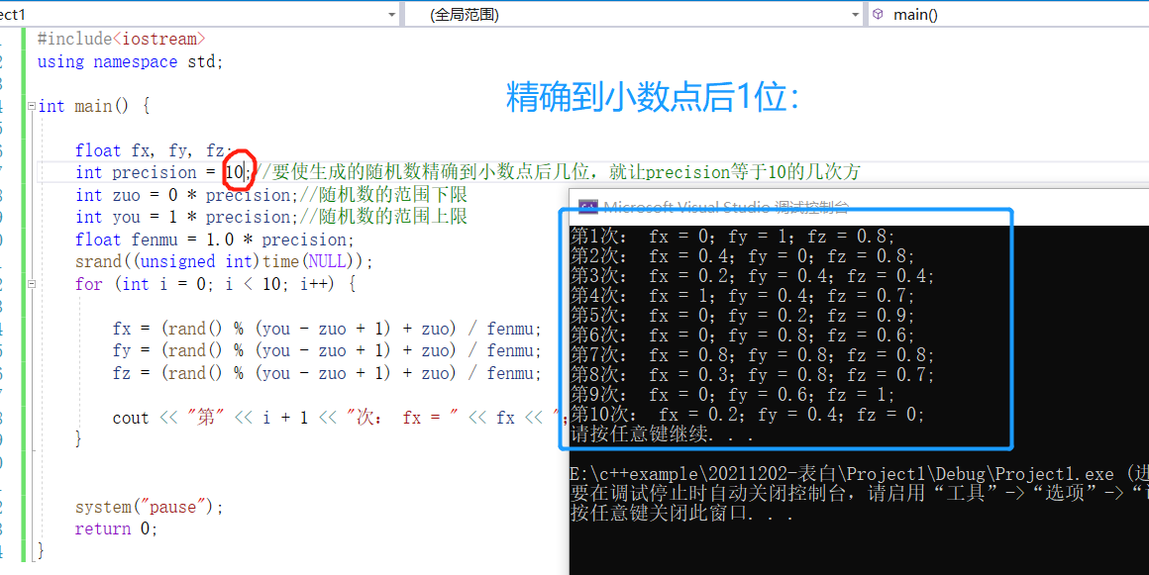1149x575 pixels.
Task: Open the (全局范围) scope dropdown
Action: click(x=855, y=14)
